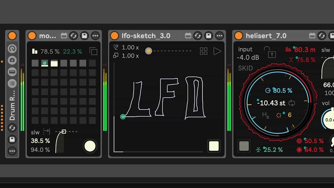
Task: Toggle the helisert device activator
Action: tap(238, 36)
